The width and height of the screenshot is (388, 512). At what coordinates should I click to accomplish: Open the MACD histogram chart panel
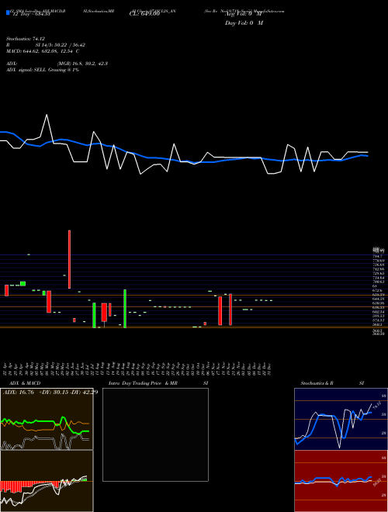click(x=47, y=481)
